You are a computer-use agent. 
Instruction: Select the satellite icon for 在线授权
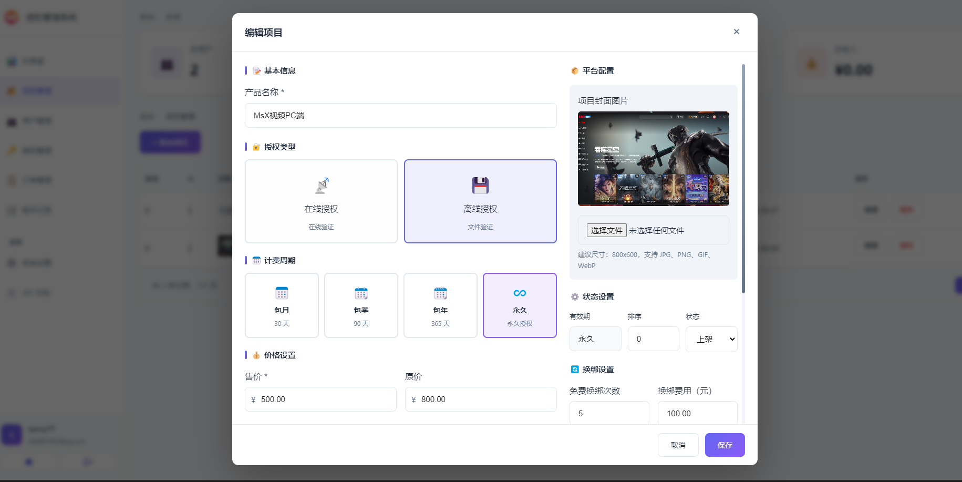321,186
